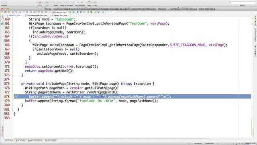Click Reply All in the Mail toolbar
This screenshot has width=257, height=145.
(63, 2)
